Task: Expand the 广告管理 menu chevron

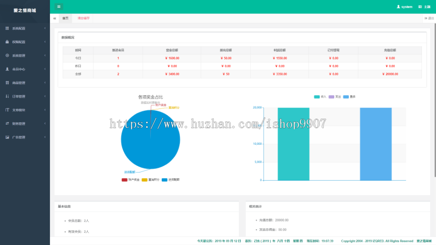Action: coord(45,137)
